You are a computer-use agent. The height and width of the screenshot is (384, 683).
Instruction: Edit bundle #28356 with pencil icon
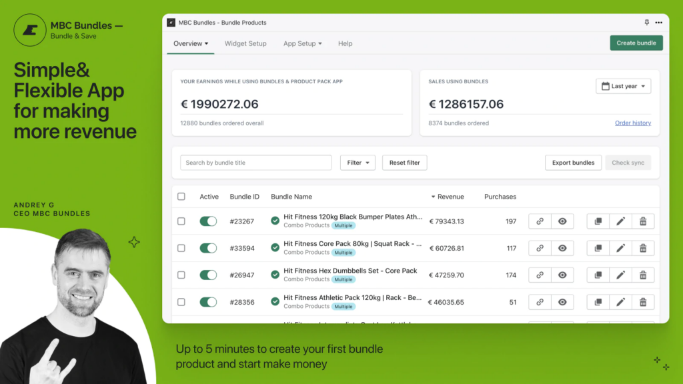pos(621,302)
